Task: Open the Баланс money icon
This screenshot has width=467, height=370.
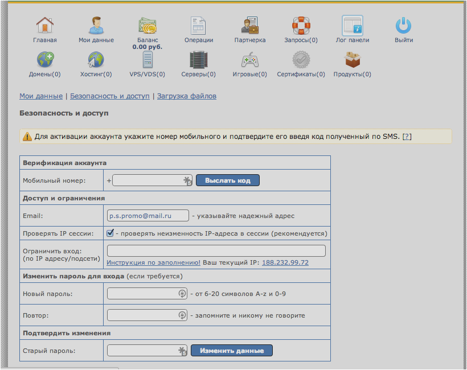Action: click(x=148, y=26)
